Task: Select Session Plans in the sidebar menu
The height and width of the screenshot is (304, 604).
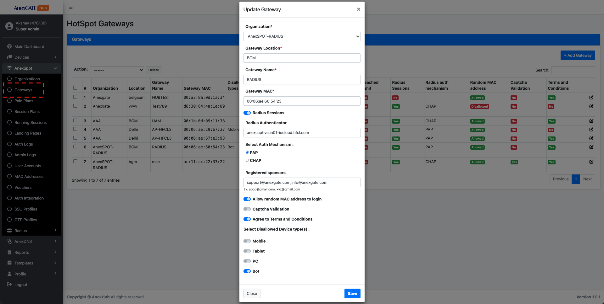Action: click(x=27, y=111)
